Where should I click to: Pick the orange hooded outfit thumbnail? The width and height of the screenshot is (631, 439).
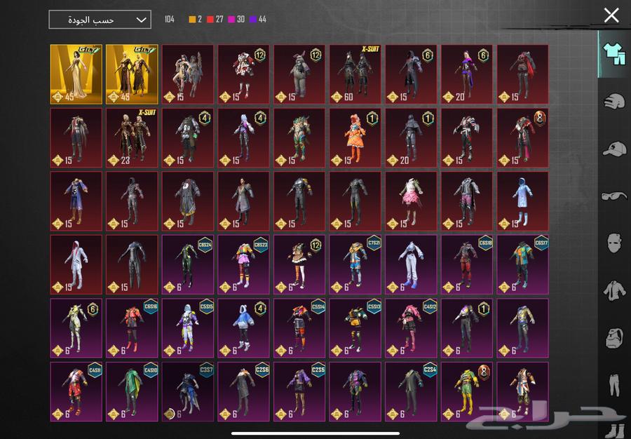(355, 137)
